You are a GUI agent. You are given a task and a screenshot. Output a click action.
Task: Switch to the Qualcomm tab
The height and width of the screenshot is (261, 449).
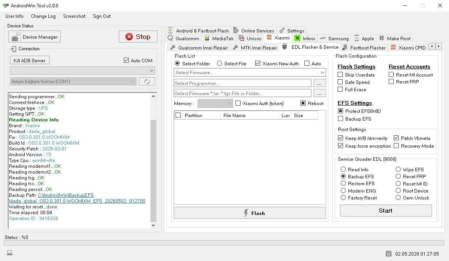183,38
